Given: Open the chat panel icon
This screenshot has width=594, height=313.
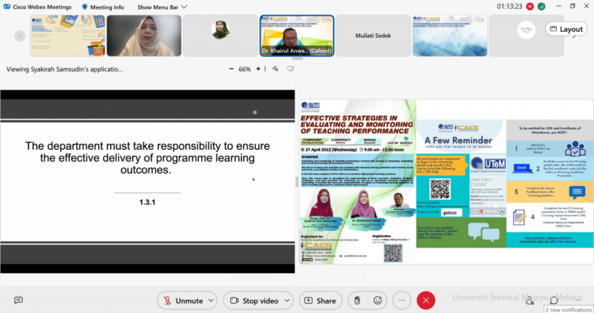Looking at the screenshot, I should [552, 300].
